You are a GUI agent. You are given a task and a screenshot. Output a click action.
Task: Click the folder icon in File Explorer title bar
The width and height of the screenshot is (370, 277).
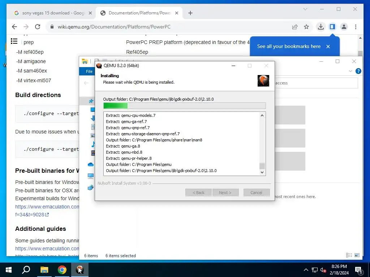coord(85,61)
